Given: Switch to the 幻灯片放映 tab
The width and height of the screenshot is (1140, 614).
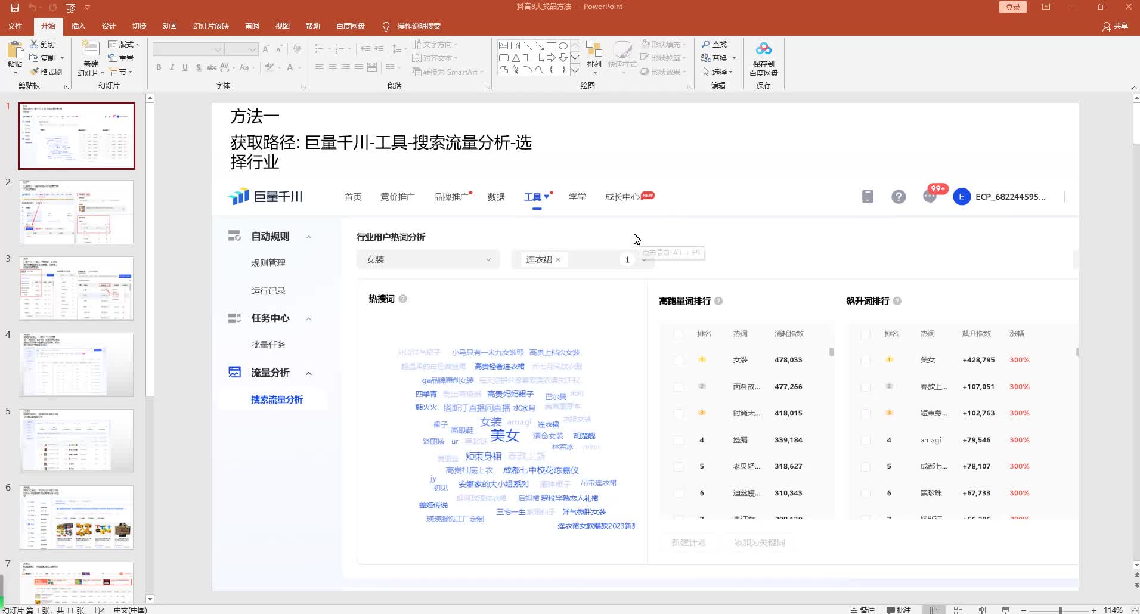Looking at the screenshot, I should (x=211, y=26).
